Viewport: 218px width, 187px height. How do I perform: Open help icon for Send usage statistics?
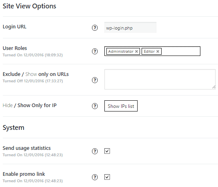(x=95, y=151)
